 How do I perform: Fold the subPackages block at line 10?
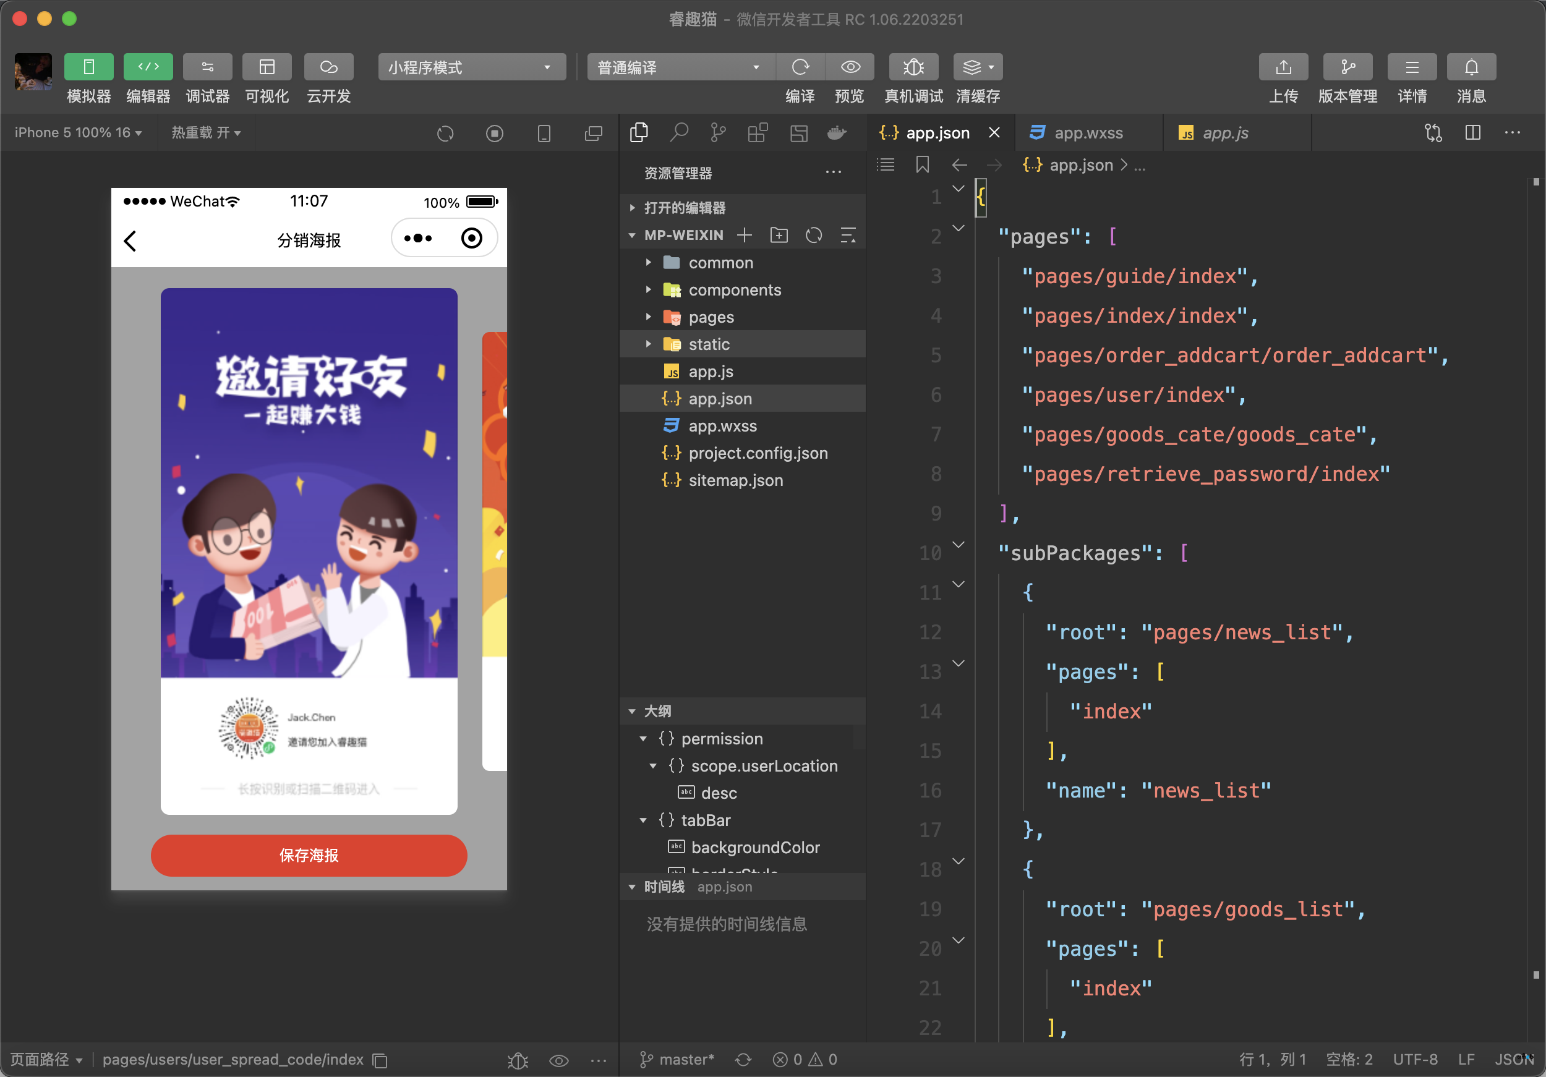pos(959,545)
